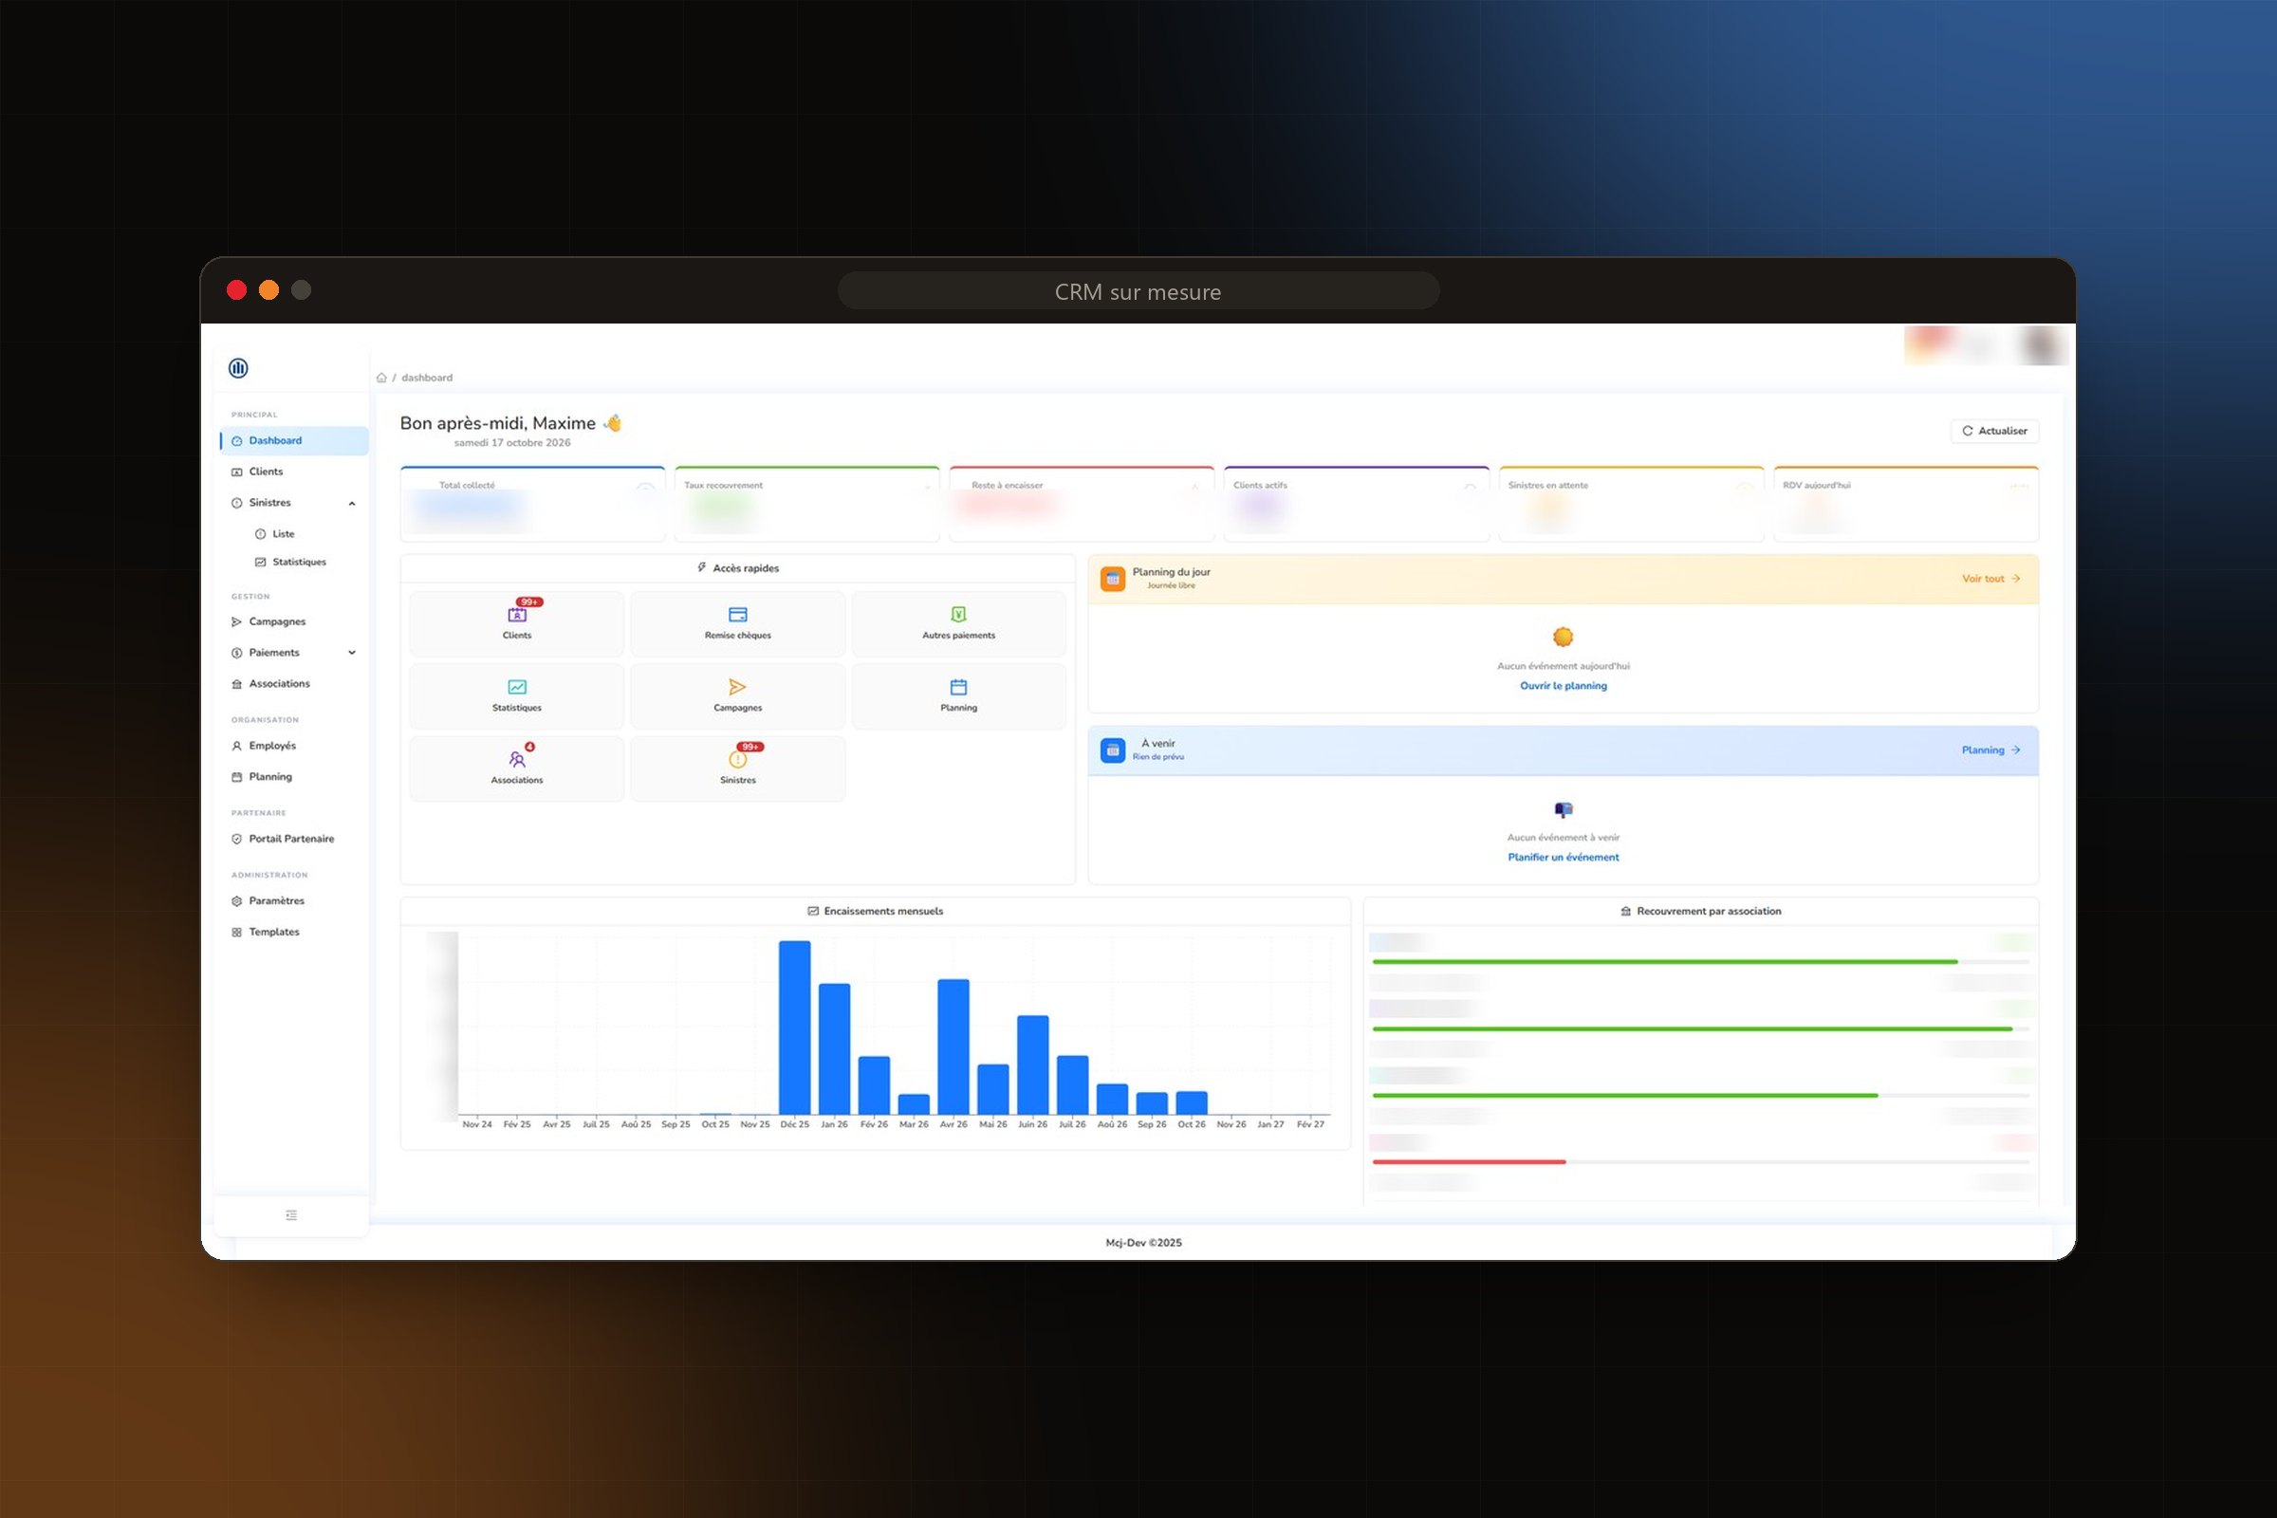Click the Ouvrir le planning link

click(1563, 685)
